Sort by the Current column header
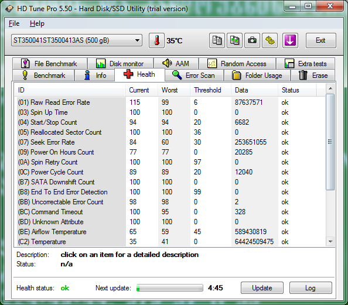 pos(142,90)
